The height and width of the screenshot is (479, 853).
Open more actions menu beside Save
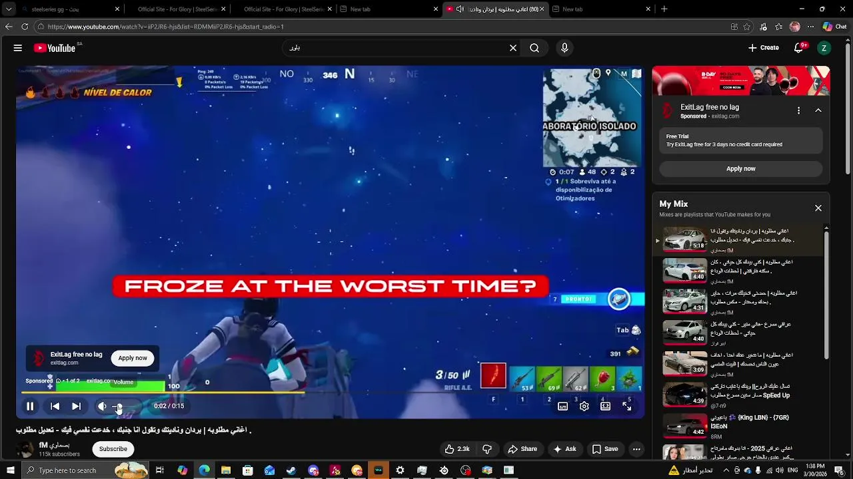[636, 449]
